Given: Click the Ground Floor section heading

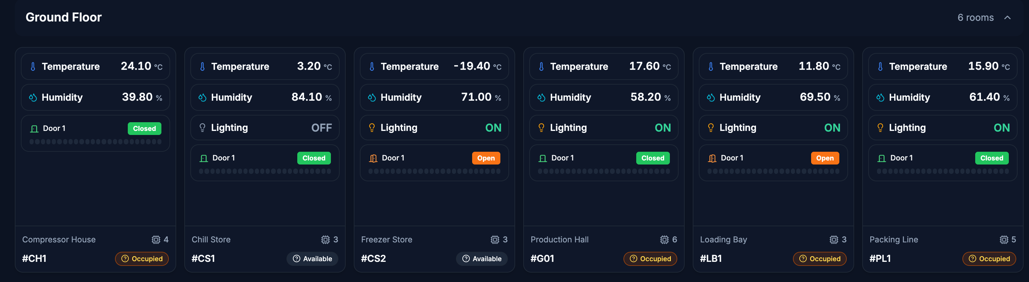Looking at the screenshot, I should pyautogui.click(x=64, y=17).
